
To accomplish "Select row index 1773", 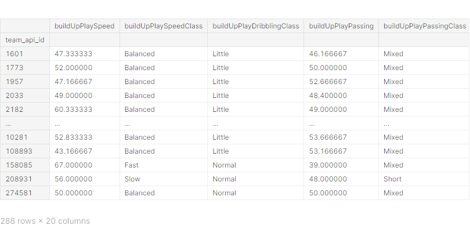I will tap(15, 68).
